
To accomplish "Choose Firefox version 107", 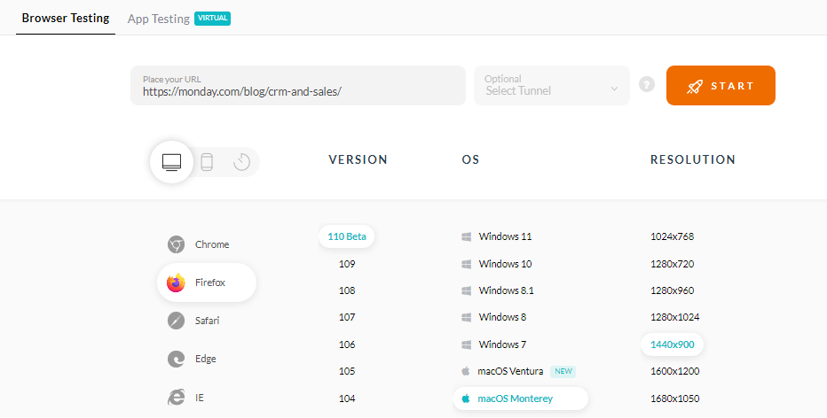I will tap(347, 317).
